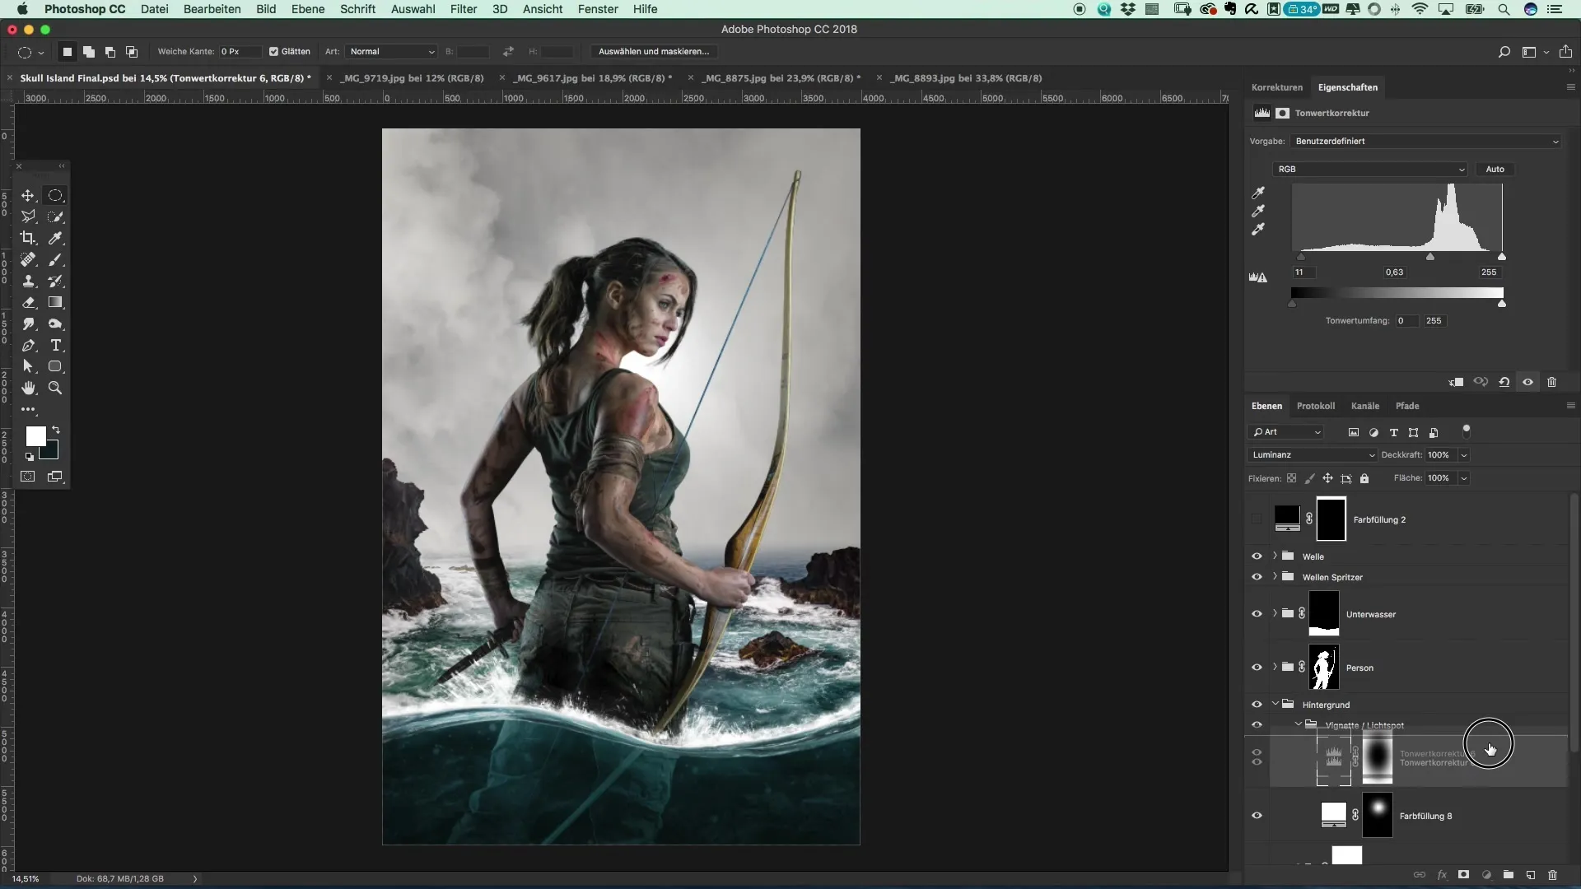This screenshot has width=1581, height=889.
Task: Create new group folder icon in Layers footer
Action: 1509,875
